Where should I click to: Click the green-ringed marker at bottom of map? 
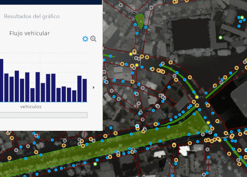tap(95, 164)
